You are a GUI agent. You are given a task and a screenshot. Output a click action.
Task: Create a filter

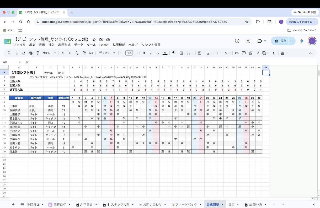258,53
